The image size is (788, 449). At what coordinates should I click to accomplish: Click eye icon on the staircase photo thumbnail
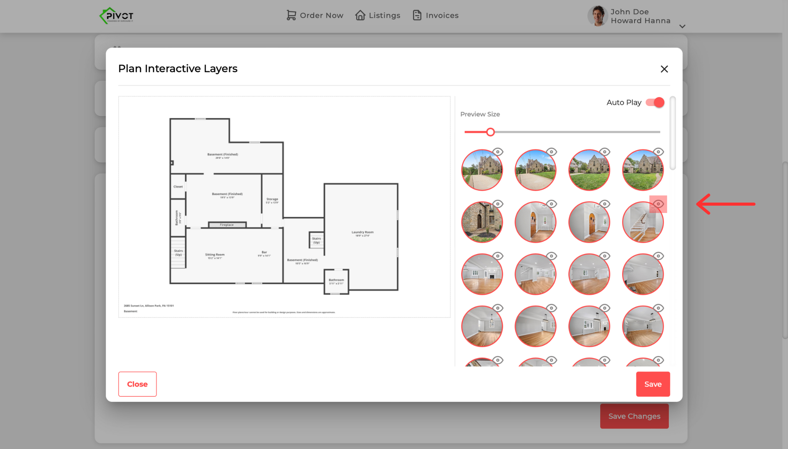(x=658, y=204)
